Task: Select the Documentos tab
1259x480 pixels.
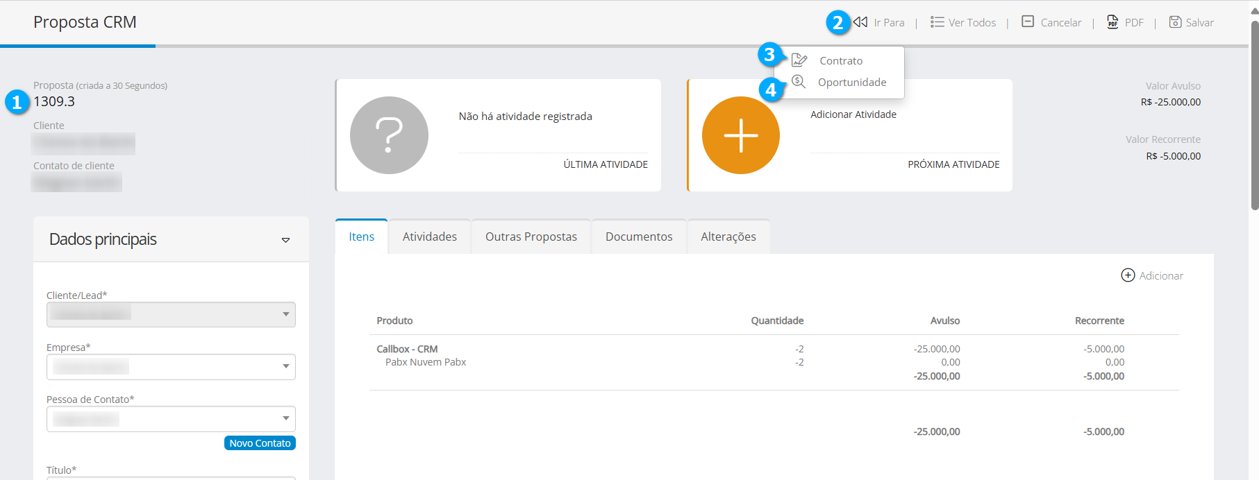Action: 638,237
